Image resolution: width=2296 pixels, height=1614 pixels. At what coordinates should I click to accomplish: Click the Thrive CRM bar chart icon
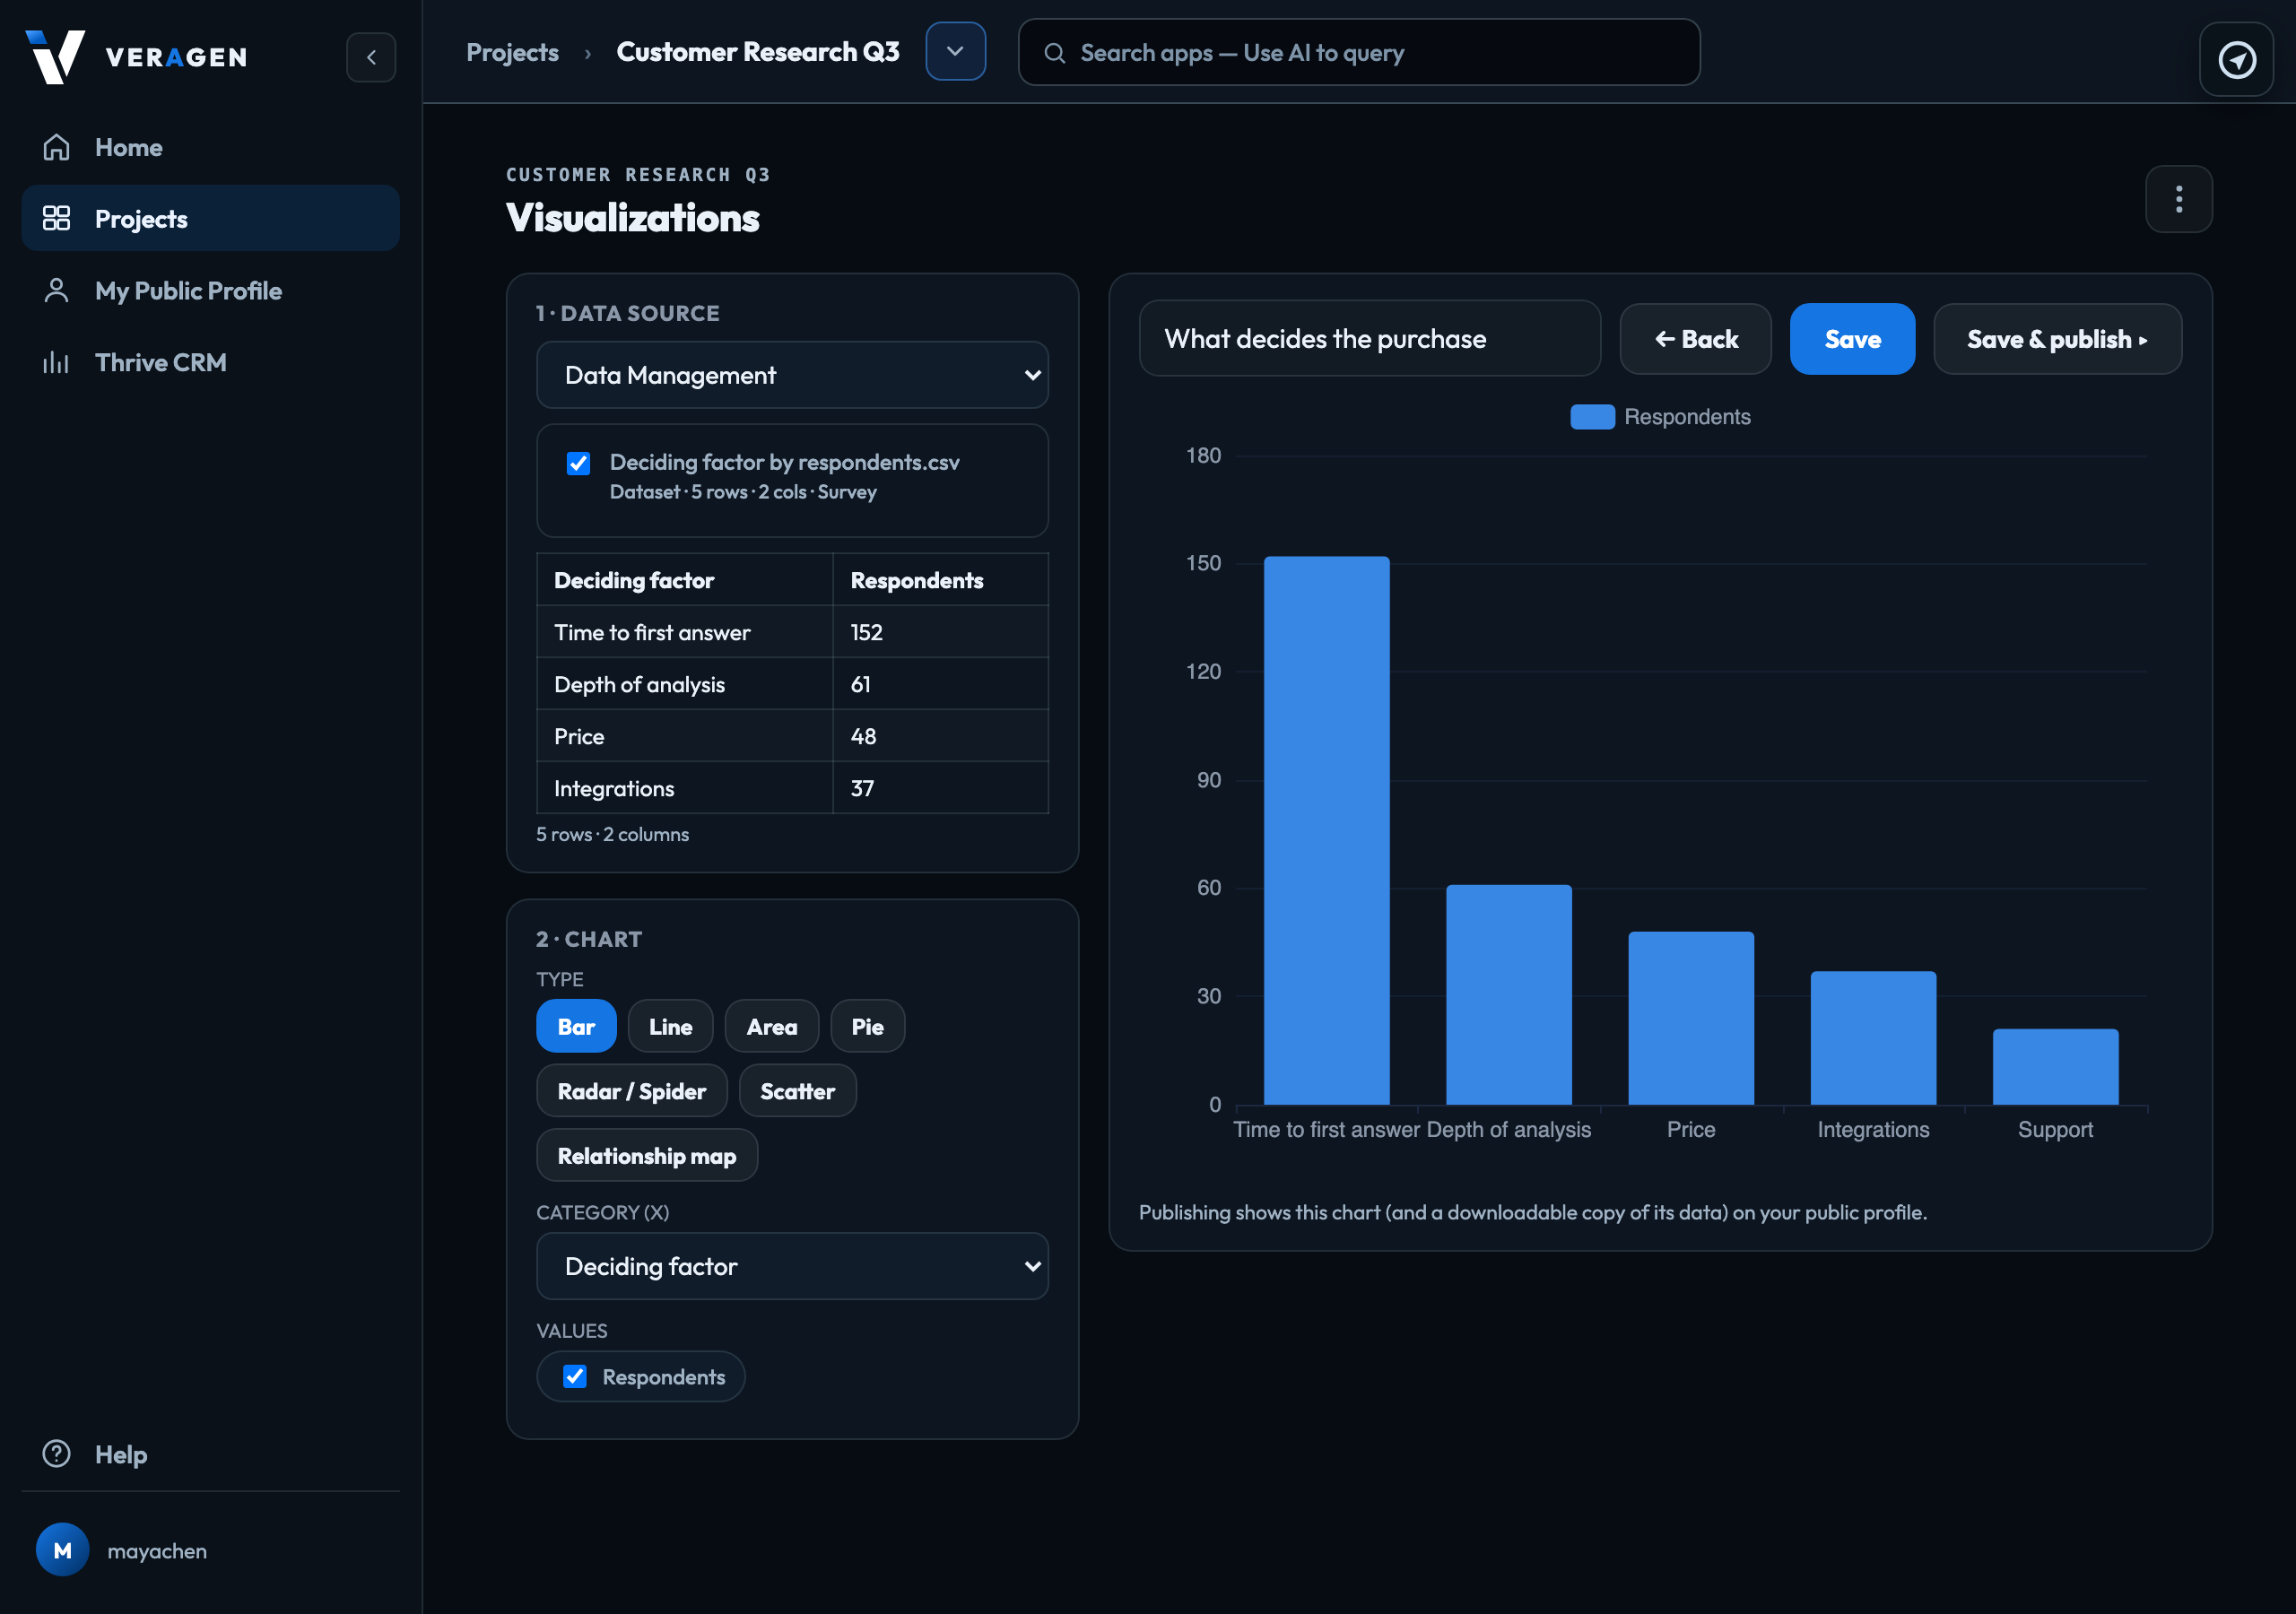[56, 362]
